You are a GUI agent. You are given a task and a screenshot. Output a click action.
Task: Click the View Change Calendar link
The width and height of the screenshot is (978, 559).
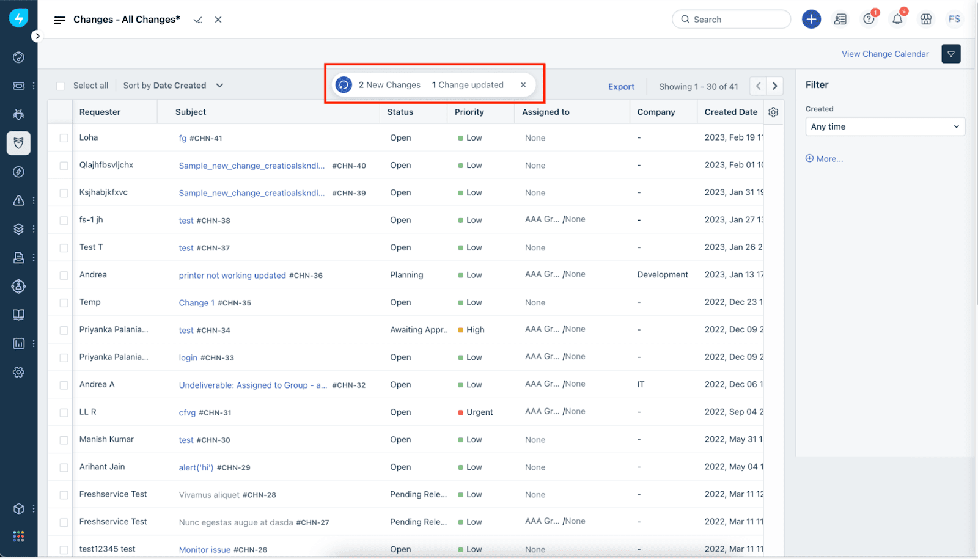coord(884,54)
